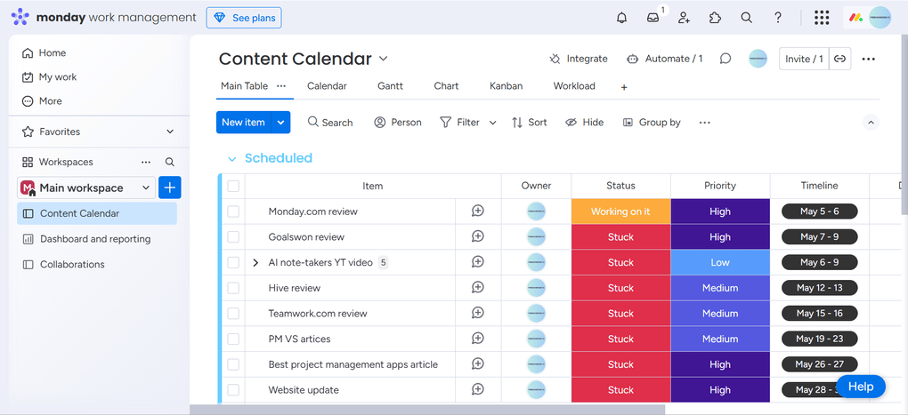Viewport: 908px width, 415px height.
Task: Open more toolbar options three dots
Action: click(704, 123)
